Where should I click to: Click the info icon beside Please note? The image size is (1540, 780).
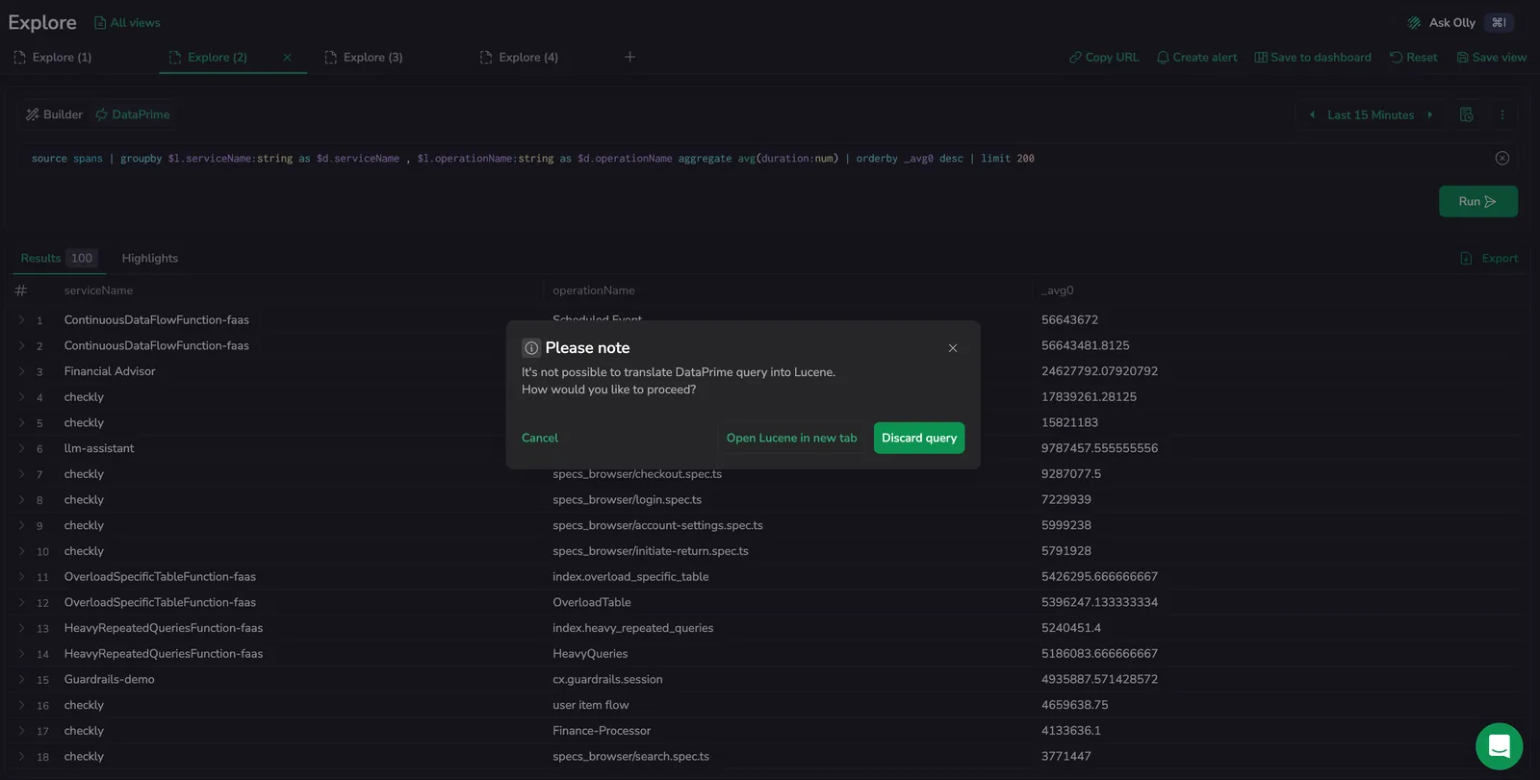pyautogui.click(x=531, y=348)
